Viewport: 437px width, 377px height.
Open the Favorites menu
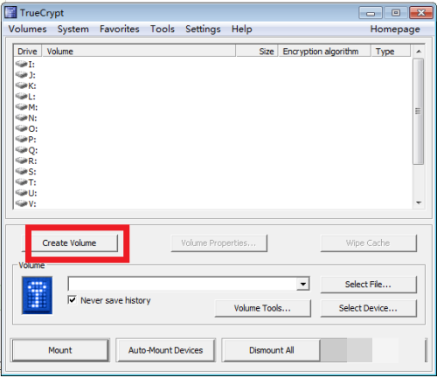120,29
